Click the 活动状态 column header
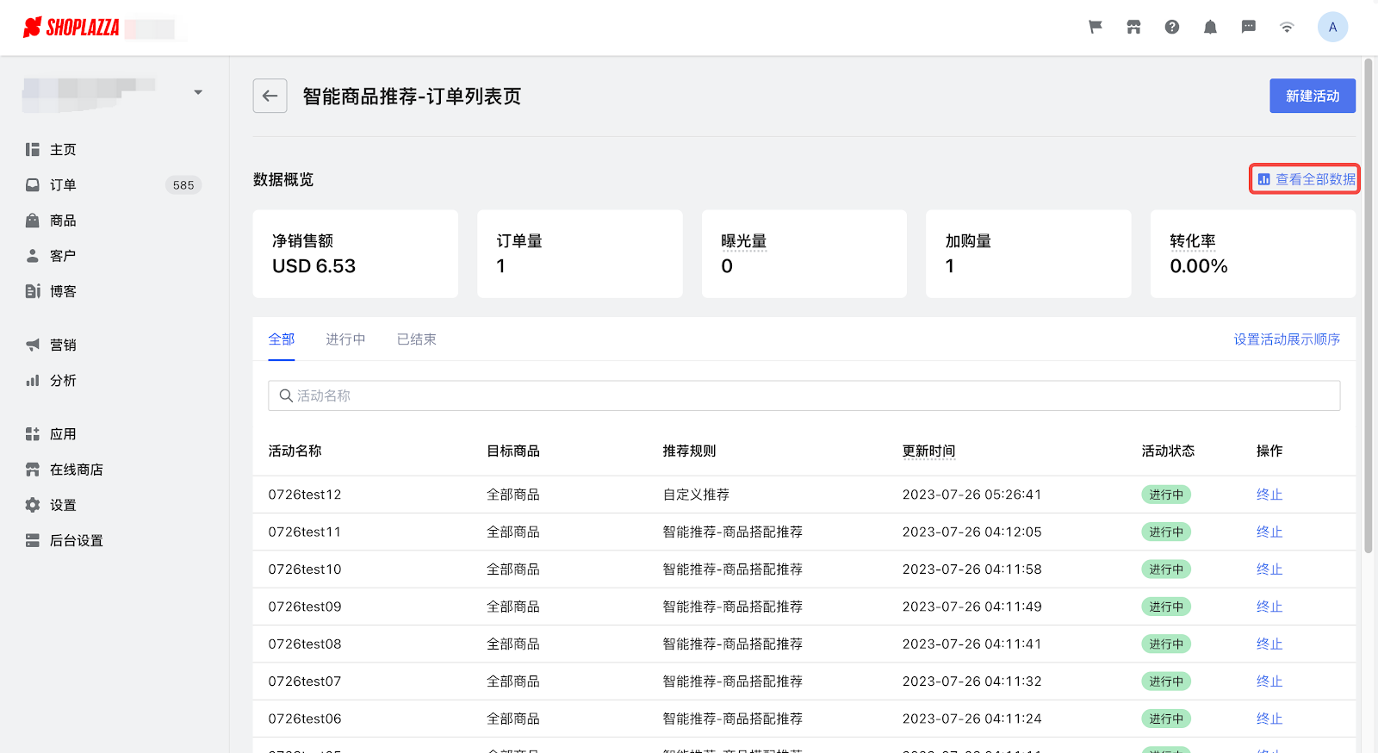 click(1168, 451)
